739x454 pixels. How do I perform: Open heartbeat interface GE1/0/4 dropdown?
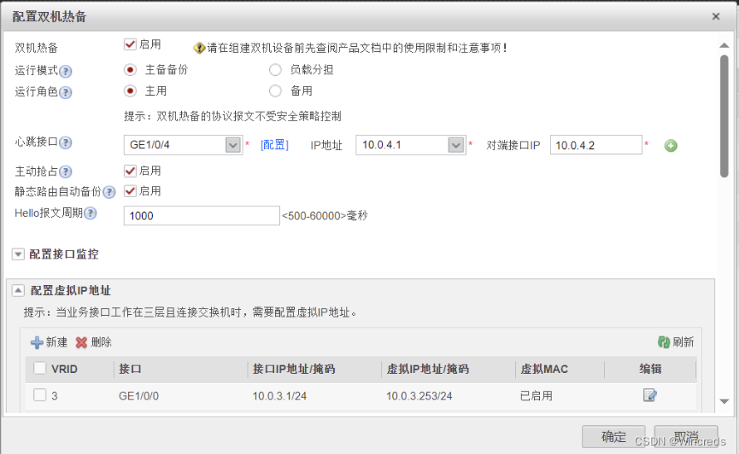point(233,145)
